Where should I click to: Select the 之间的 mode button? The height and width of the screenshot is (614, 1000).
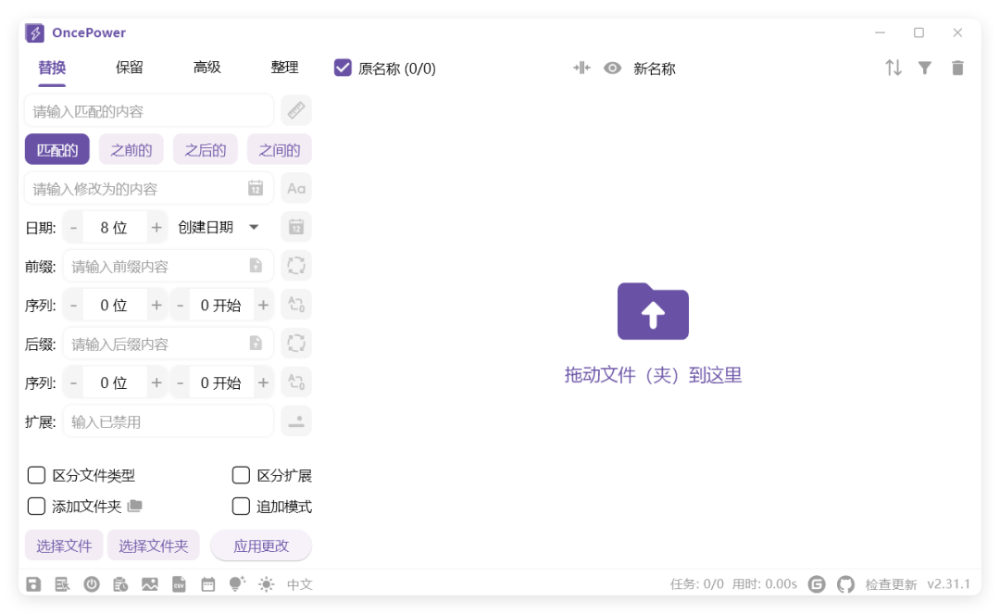[x=280, y=150]
